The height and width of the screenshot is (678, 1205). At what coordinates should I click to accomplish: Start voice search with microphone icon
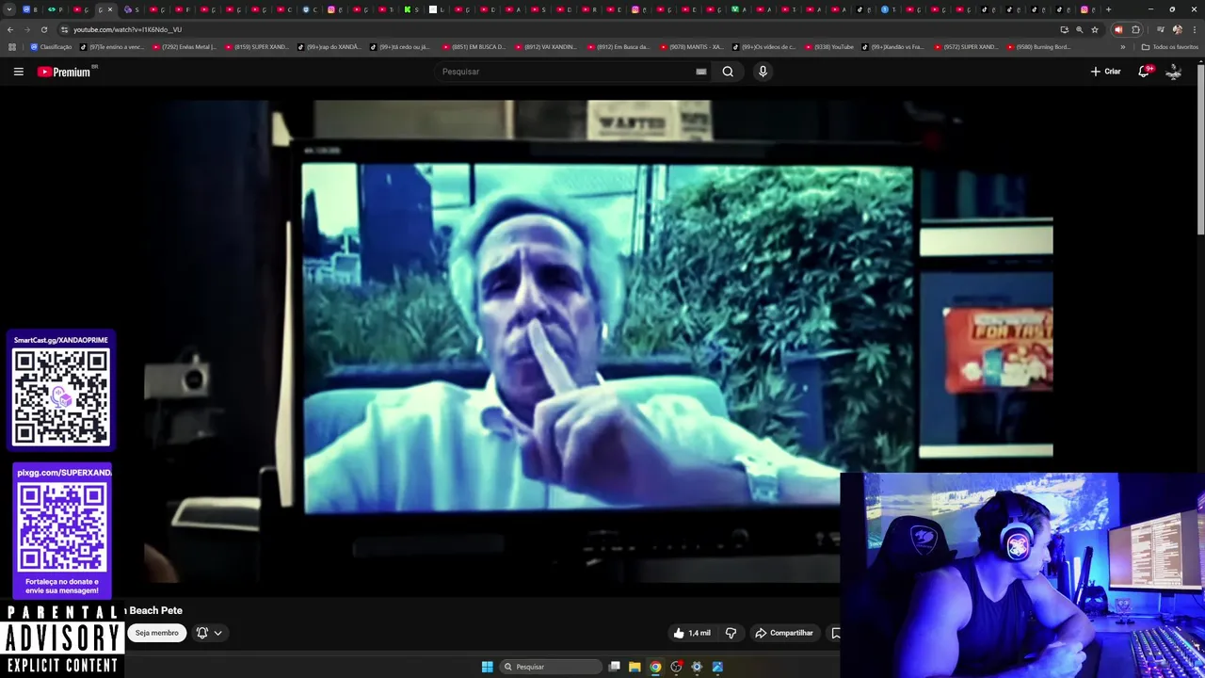point(763,72)
